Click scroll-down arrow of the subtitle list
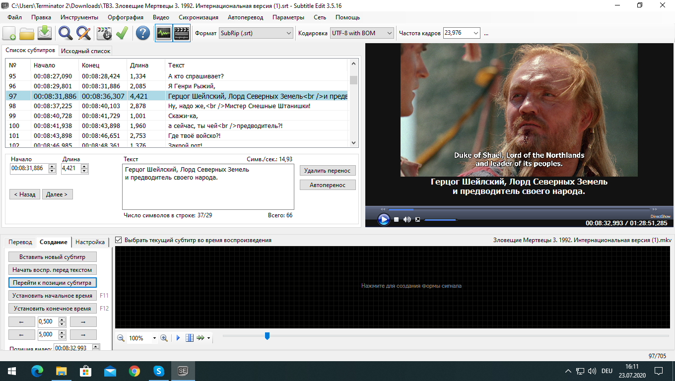Image resolution: width=675 pixels, height=381 pixels. [x=354, y=143]
